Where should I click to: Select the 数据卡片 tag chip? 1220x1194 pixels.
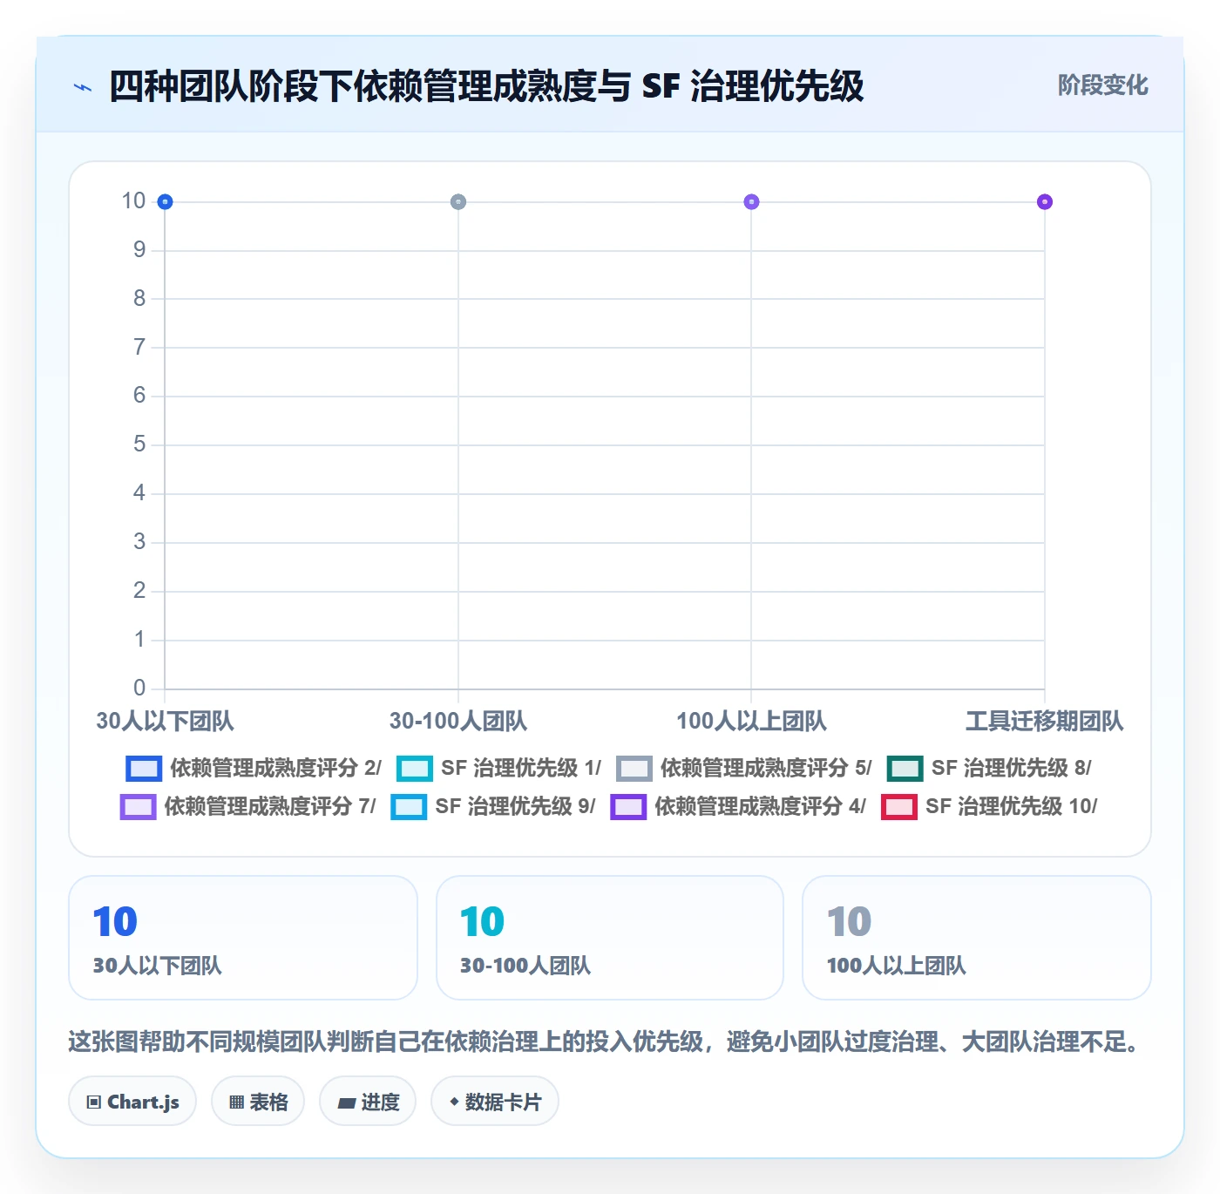495,1102
